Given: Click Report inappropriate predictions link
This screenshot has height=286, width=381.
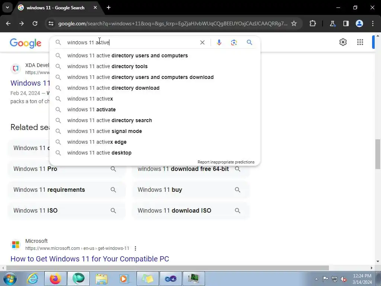Looking at the screenshot, I should click(226, 162).
